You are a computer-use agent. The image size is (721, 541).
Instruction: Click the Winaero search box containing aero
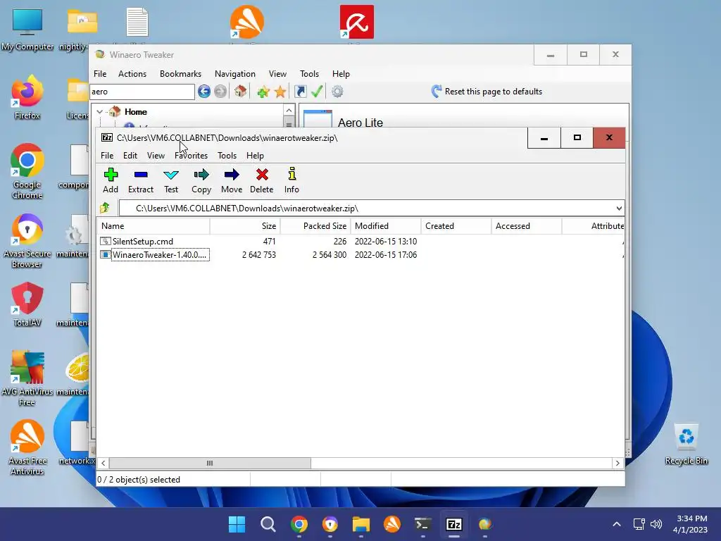(142, 92)
